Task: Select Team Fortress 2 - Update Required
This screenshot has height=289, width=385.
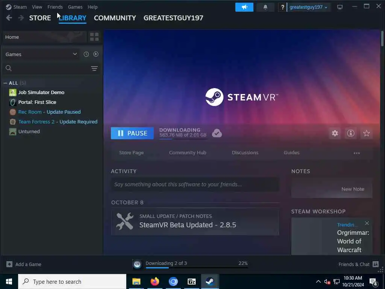Action: point(58,122)
